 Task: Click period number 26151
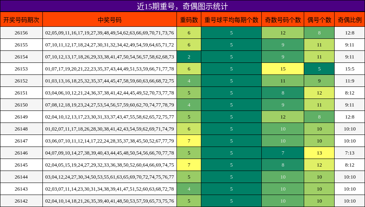click(x=21, y=93)
